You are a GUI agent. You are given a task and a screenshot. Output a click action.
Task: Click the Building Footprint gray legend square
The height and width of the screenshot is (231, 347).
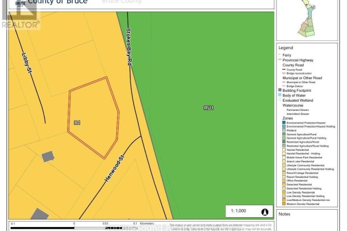280,90
